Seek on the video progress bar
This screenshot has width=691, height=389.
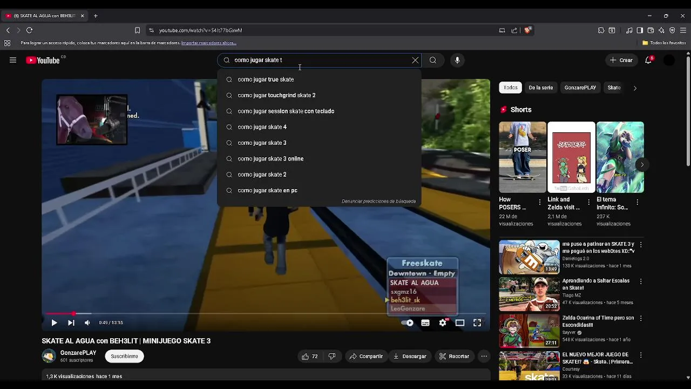266,313
